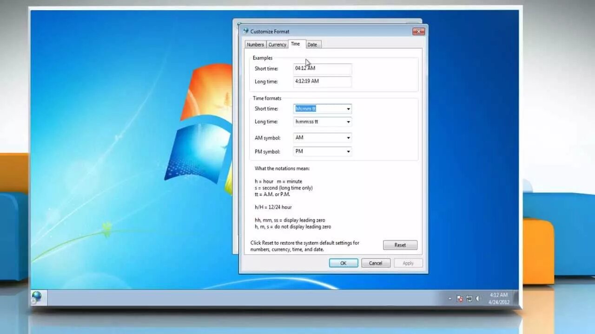Confirm with the OK button

click(x=344, y=263)
